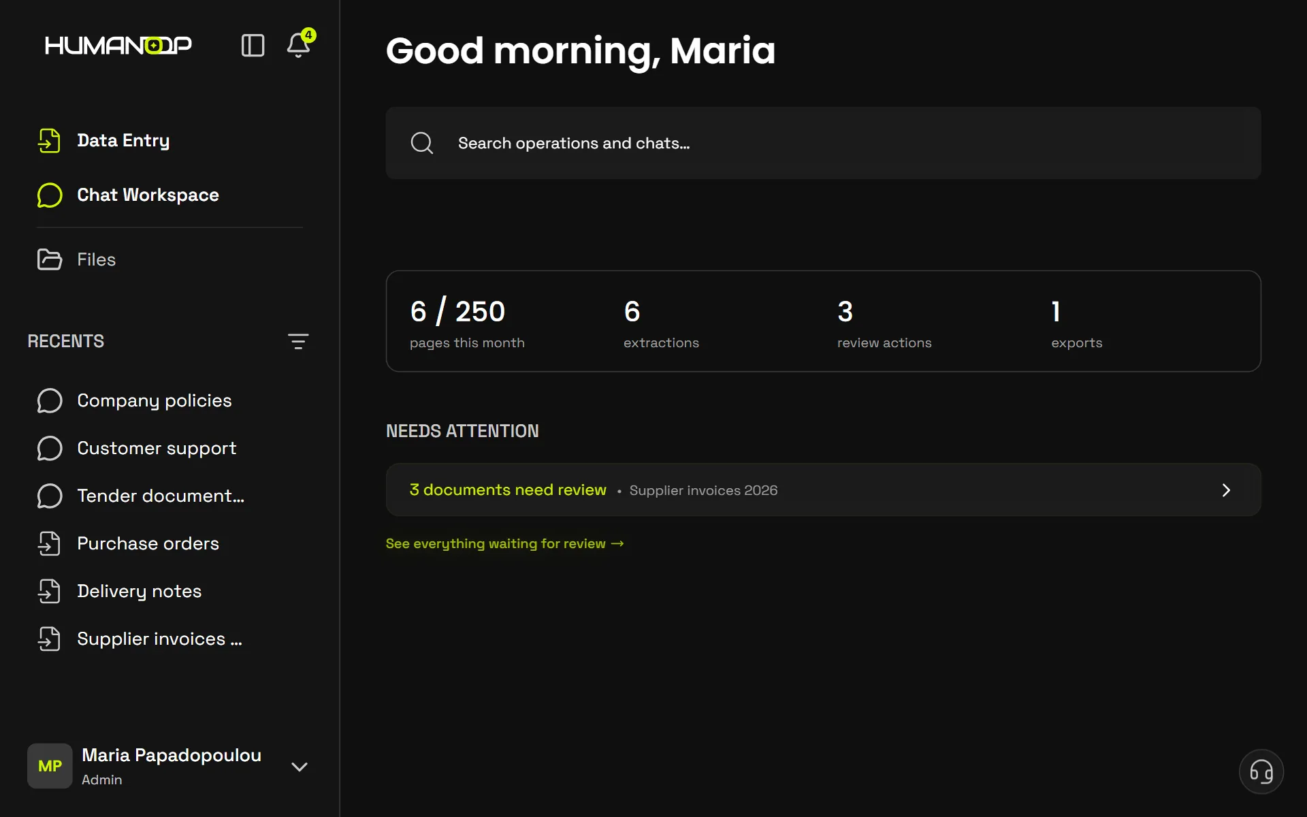Click the 3 review actions stat
This screenshot has width=1307, height=817.
tap(884, 323)
